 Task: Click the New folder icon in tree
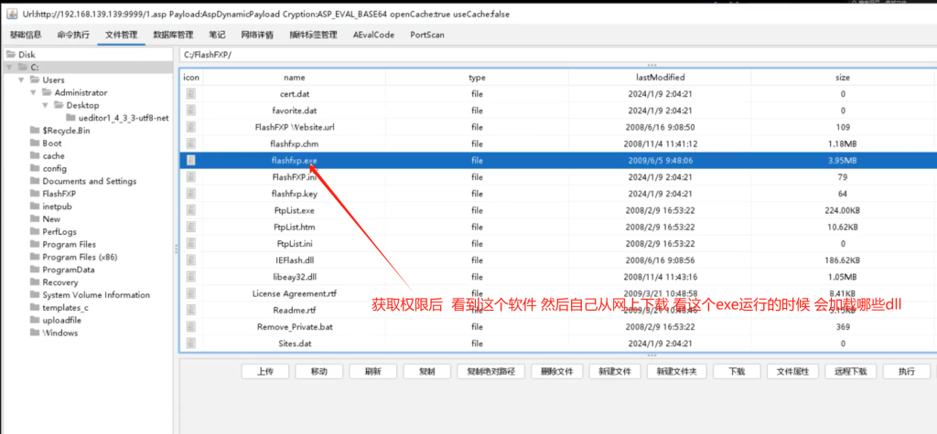click(x=35, y=219)
